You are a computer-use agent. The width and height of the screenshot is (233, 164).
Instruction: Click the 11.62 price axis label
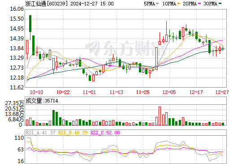(x=17, y=88)
